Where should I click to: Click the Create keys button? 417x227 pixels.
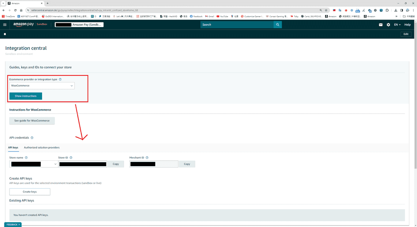(x=30, y=191)
